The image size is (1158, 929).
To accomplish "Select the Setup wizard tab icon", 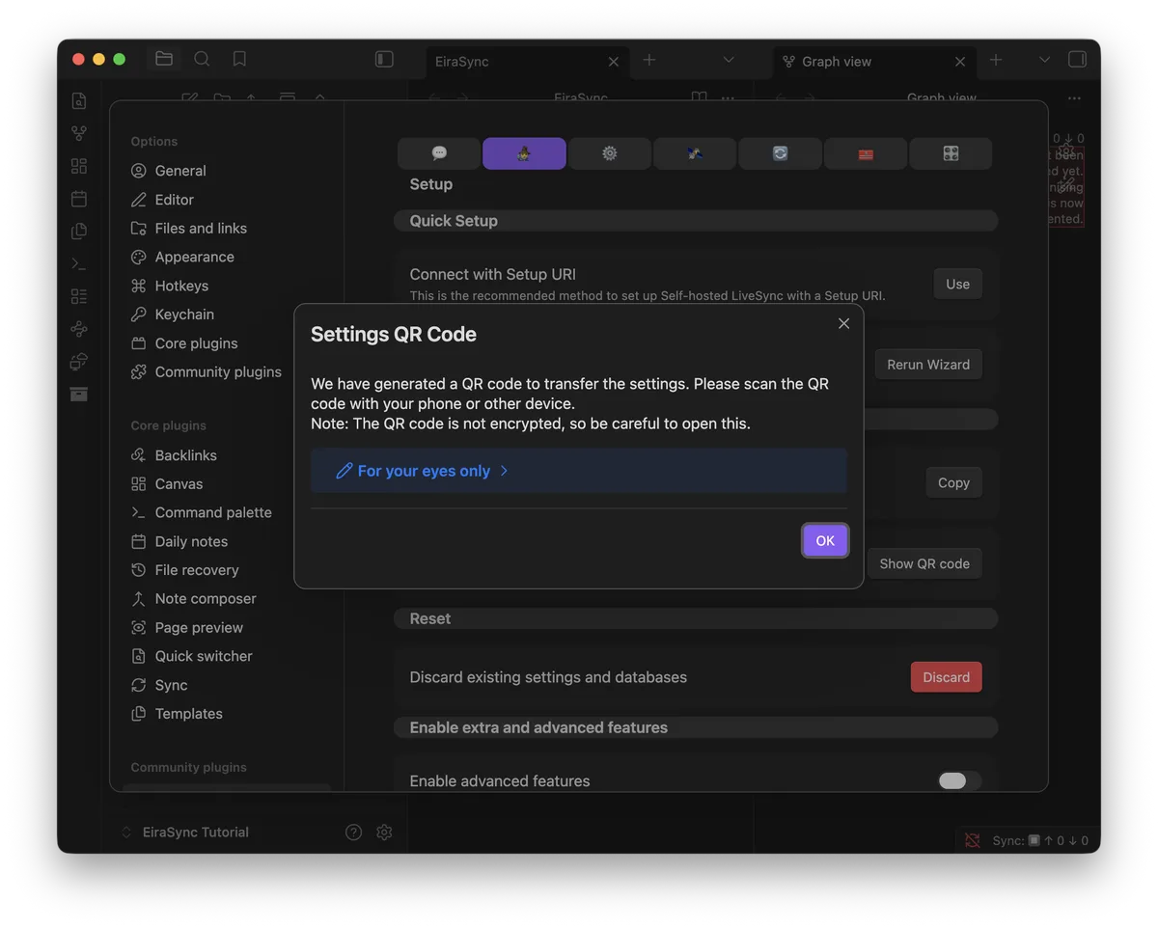I will pyautogui.click(x=524, y=153).
